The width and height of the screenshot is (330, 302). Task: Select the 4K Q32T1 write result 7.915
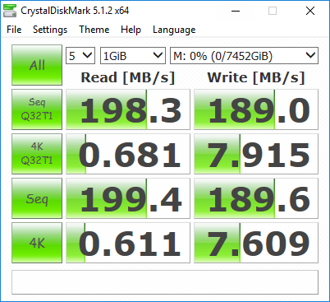pos(256,154)
